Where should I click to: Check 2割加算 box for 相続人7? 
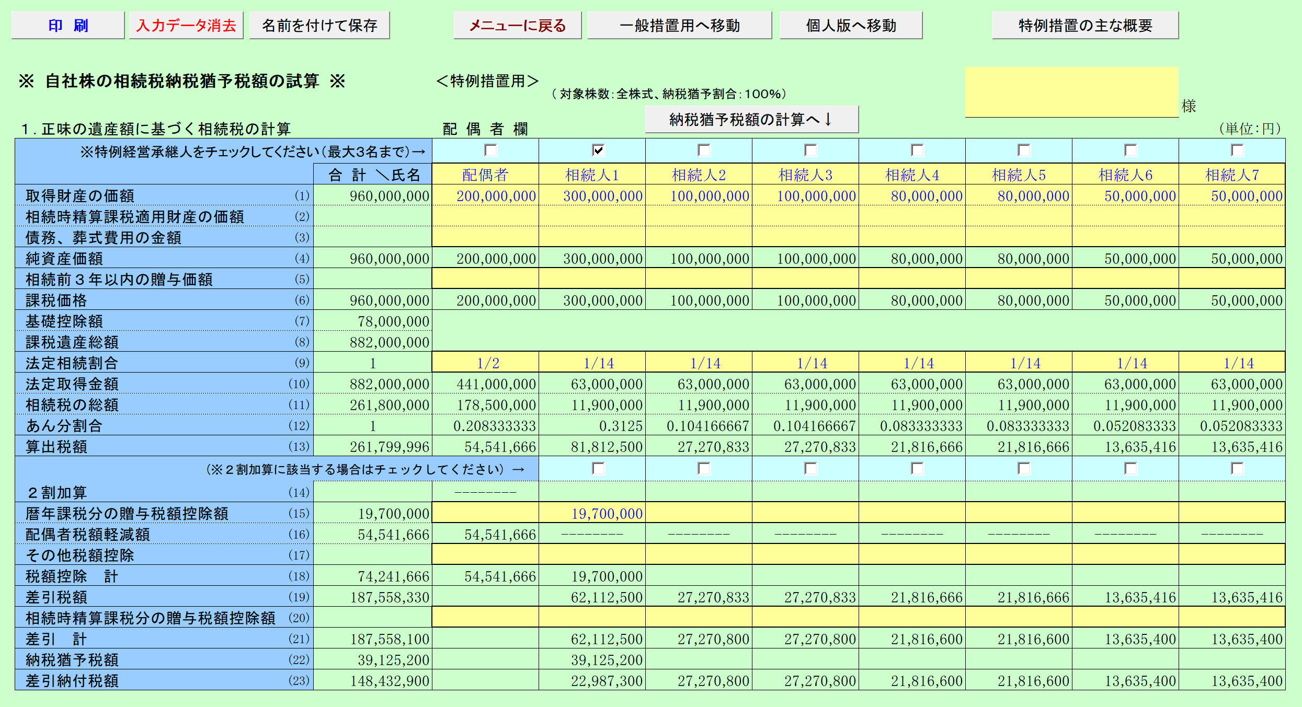coord(1237,468)
